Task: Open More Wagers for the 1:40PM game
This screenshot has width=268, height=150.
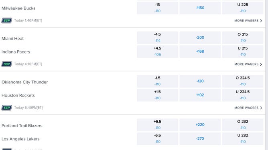Action: (248, 21)
